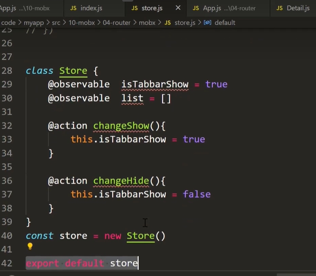Open the App.js 10-mobx tab
Image resolution: width=316 pixels, height=276 pixels.
(24, 8)
